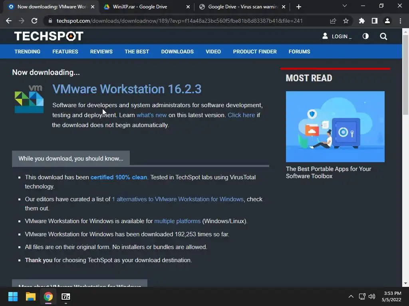The image size is (409, 306).
Task: Open the VIDEO menu item
Action: pos(213,51)
